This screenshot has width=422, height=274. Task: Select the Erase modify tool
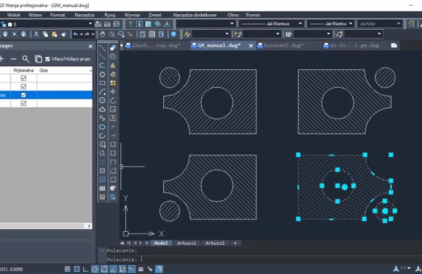pyautogui.click(x=113, y=48)
